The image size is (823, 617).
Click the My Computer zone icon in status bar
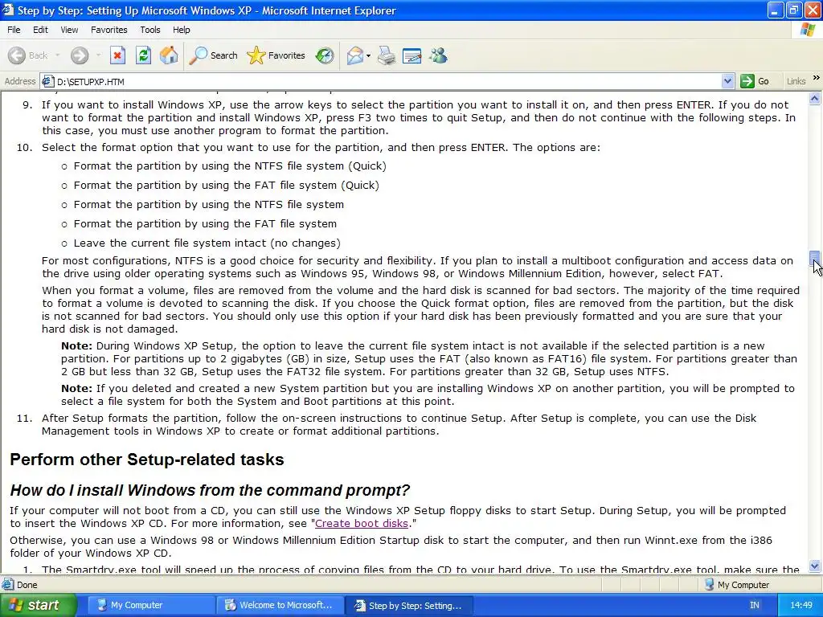(709, 585)
